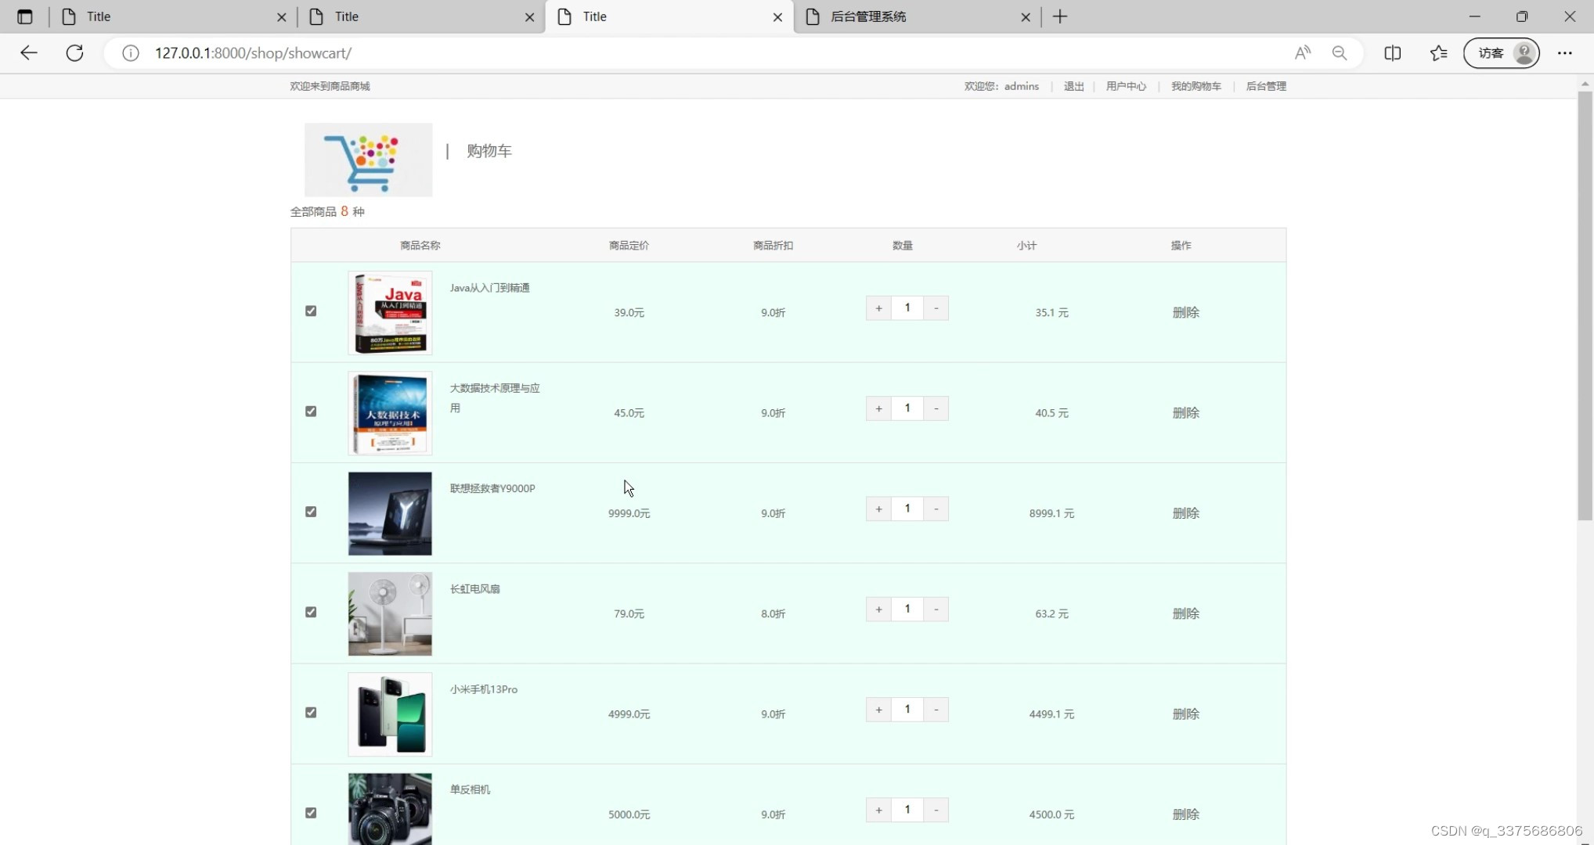This screenshot has width=1594, height=845.
Task: Click the 长虹电风扇 product thumbnail
Action: pyautogui.click(x=390, y=613)
